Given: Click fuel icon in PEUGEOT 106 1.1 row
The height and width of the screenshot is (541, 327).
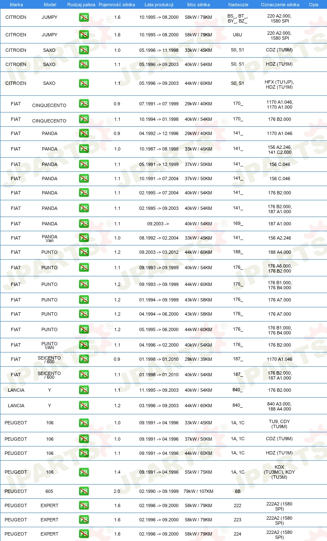Looking at the screenshot, I should [x=84, y=453].
